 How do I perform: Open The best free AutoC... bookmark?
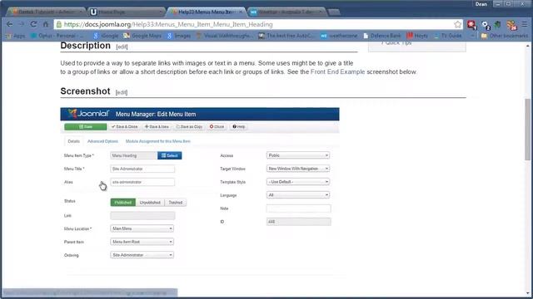(x=286, y=36)
